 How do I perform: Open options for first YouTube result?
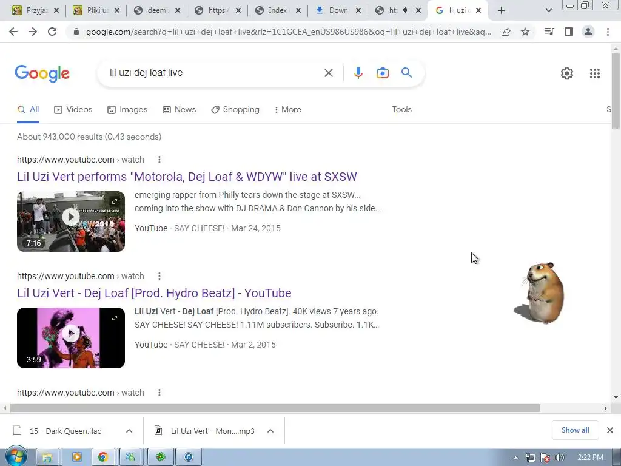[x=159, y=160]
